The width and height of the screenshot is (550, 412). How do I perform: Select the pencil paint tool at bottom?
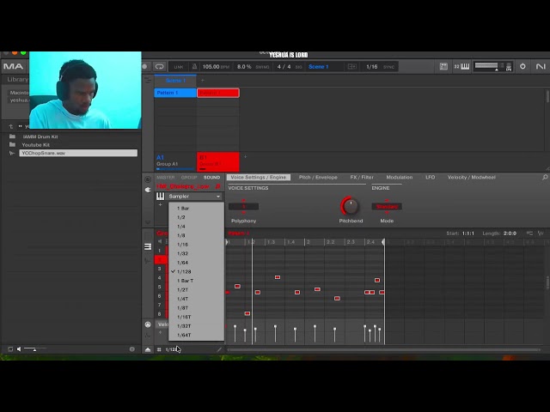tap(219, 349)
